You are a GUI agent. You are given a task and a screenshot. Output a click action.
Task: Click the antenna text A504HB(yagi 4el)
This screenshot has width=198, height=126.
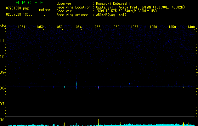[111, 15]
